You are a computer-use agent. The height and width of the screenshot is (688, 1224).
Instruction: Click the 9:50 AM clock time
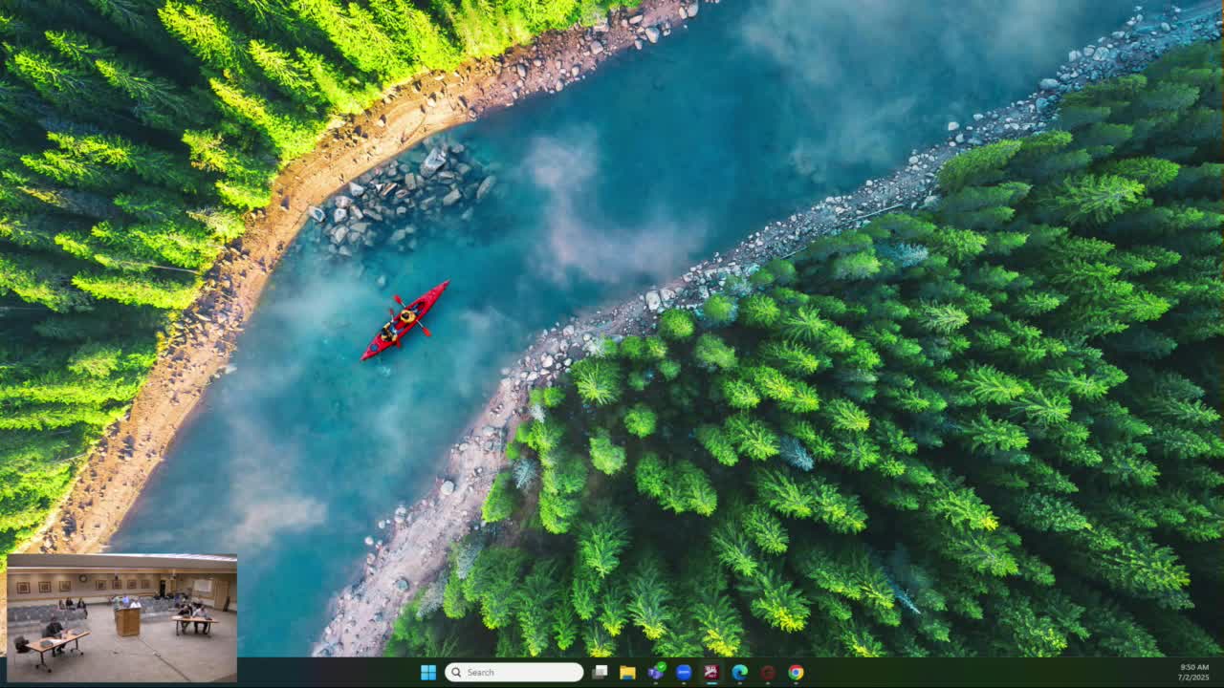pos(1193,667)
